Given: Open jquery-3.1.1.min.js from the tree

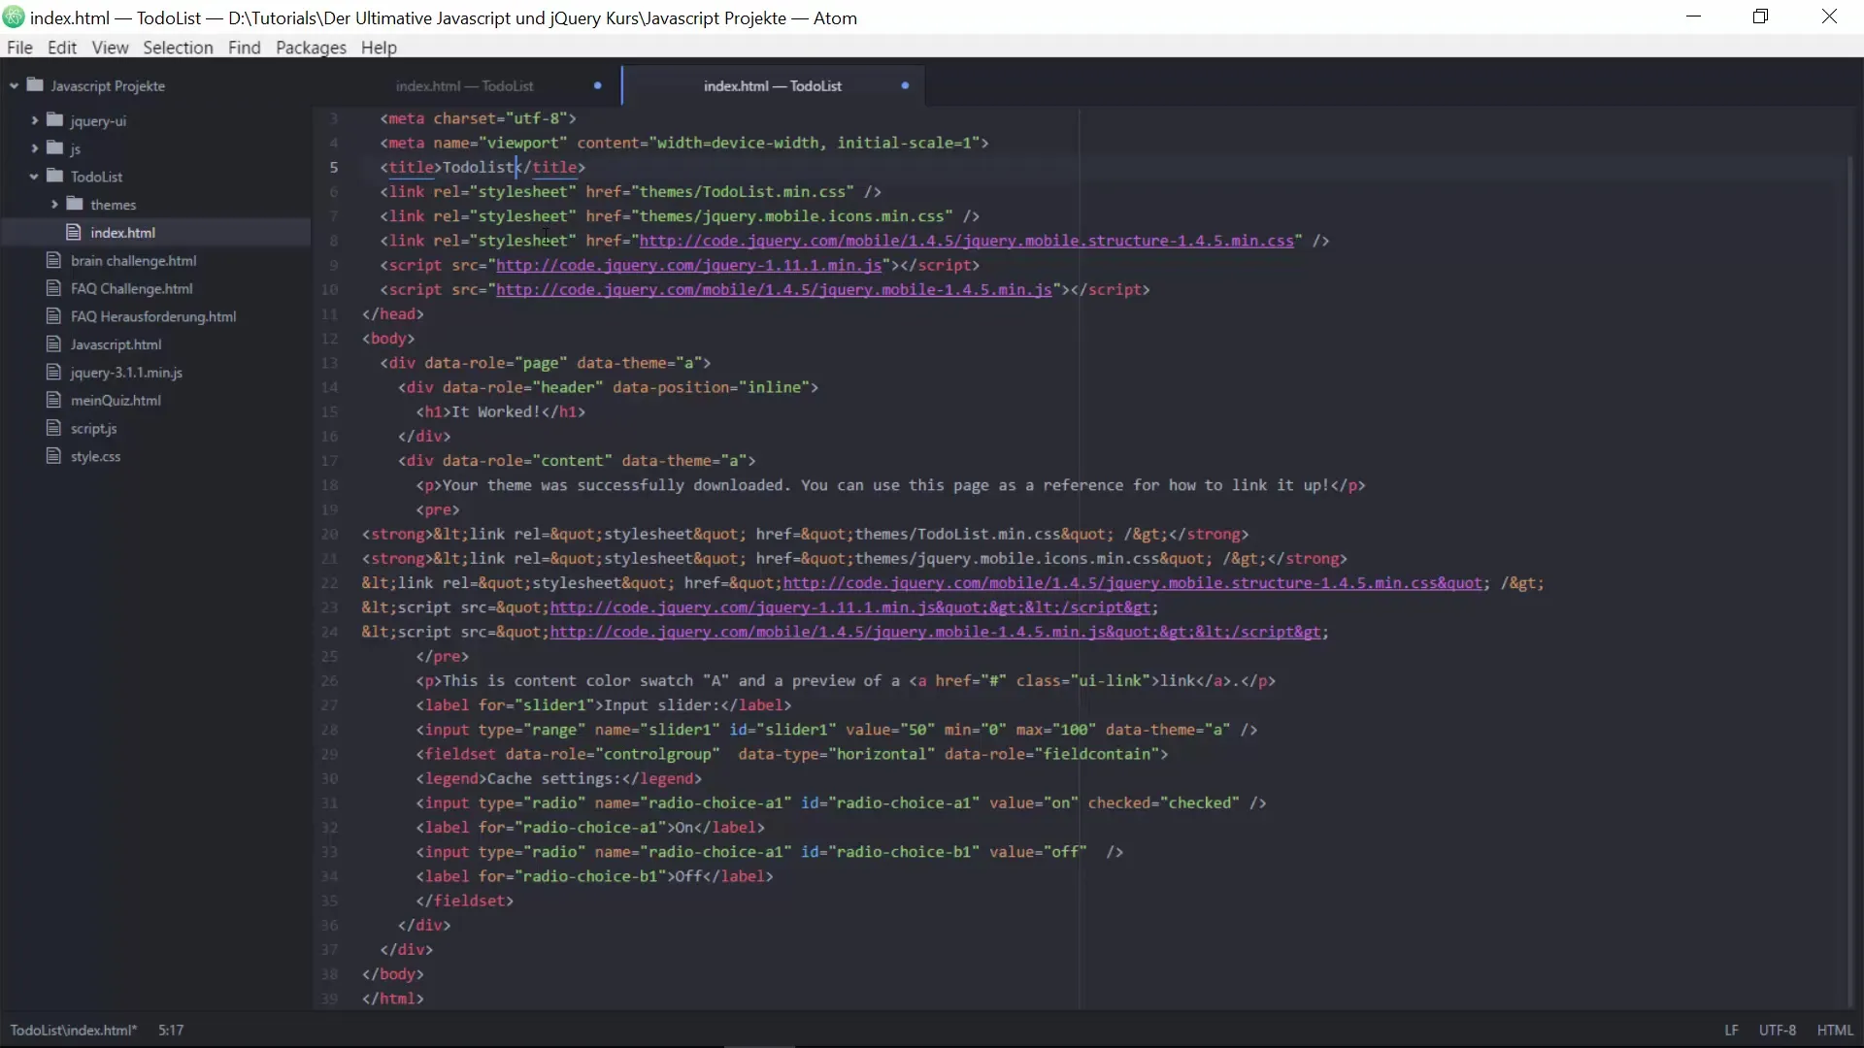Looking at the screenshot, I should [x=126, y=373].
